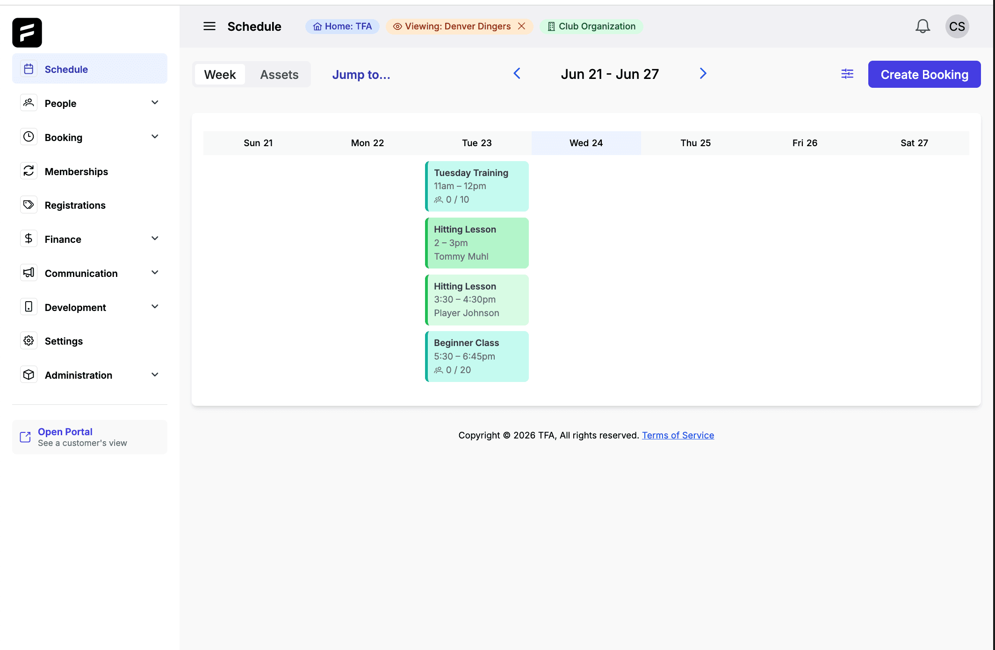Go to previous week arrow
This screenshot has height=650, width=995.
[x=517, y=73]
